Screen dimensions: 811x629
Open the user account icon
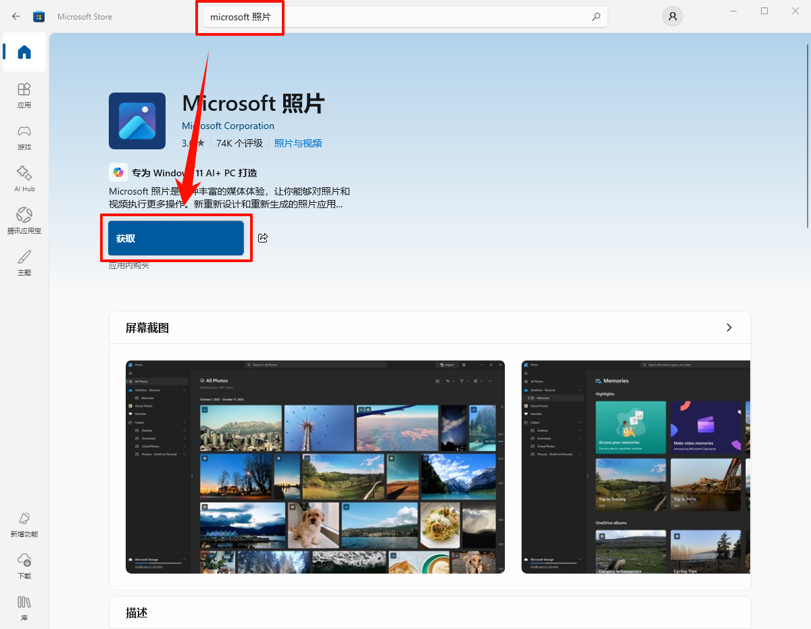[x=672, y=16]
